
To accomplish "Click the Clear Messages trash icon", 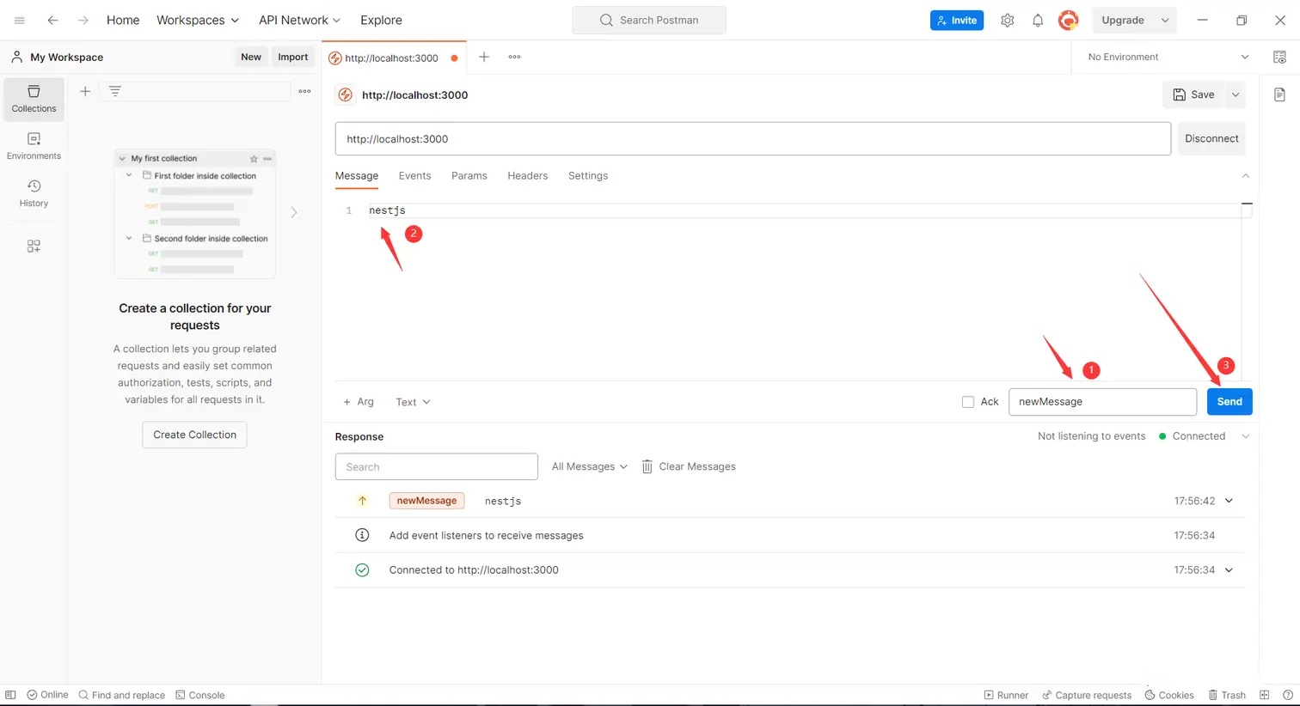I will (647, 466).
